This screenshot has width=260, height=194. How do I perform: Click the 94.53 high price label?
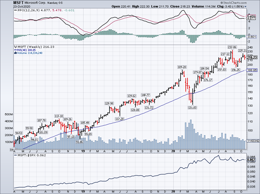19,133
